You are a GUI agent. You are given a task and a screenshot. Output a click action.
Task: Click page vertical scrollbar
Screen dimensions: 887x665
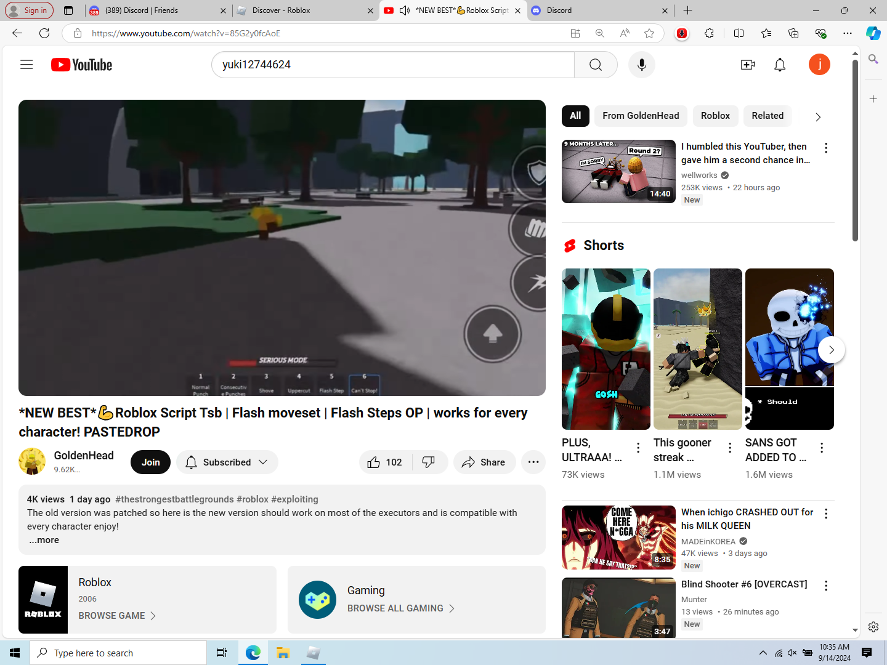[x=855, y=150]
